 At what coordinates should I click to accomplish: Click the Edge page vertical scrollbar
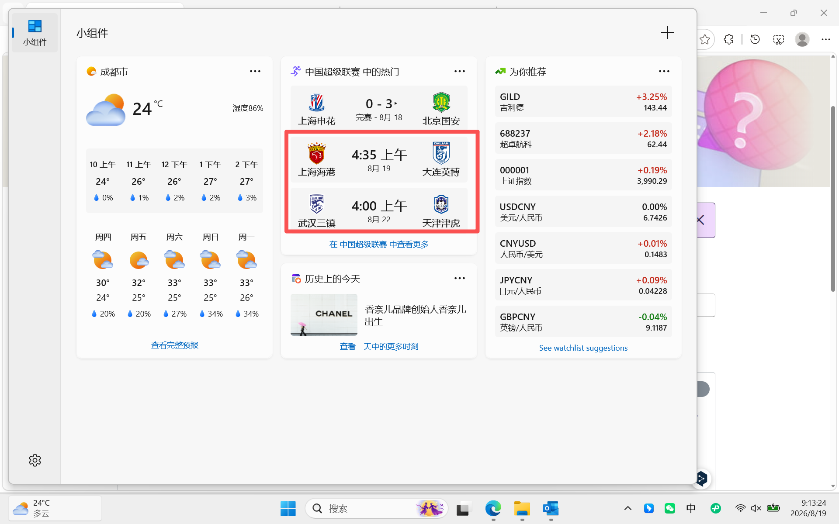tap(833, 199)
